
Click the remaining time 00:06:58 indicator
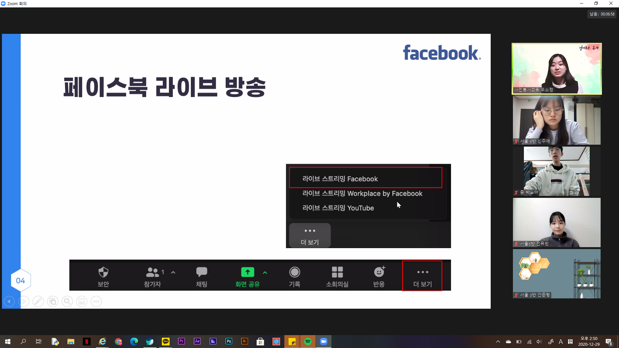pos(602,14)
